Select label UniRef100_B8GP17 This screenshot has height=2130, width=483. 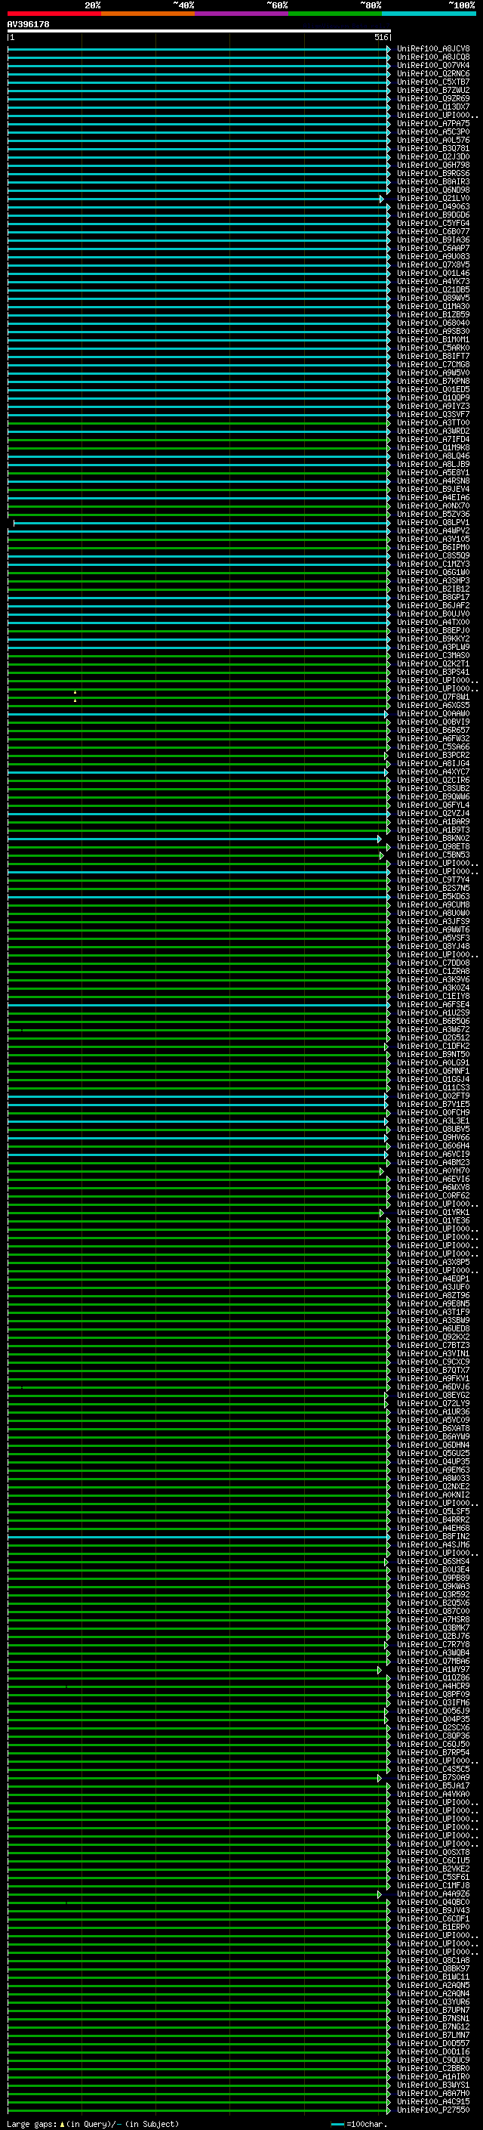coord(433,597)
